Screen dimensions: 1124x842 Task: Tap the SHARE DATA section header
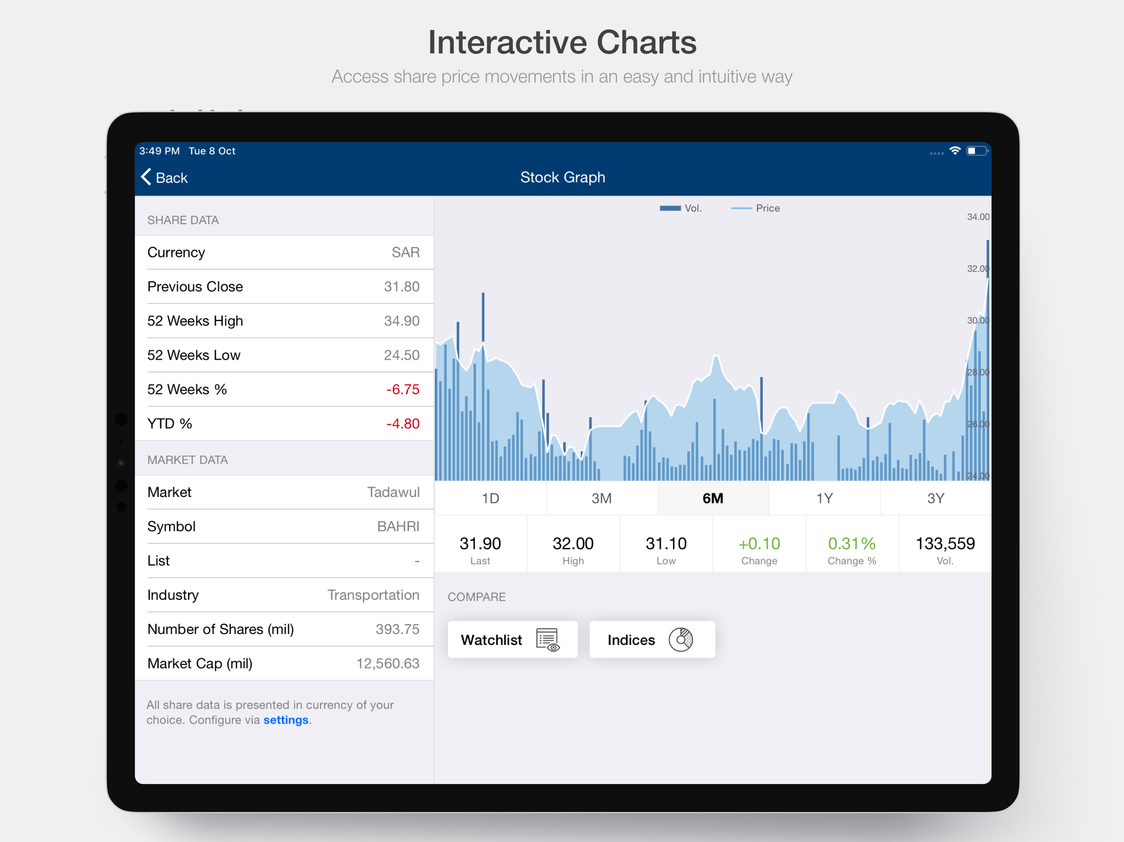(x=183, y=220)
